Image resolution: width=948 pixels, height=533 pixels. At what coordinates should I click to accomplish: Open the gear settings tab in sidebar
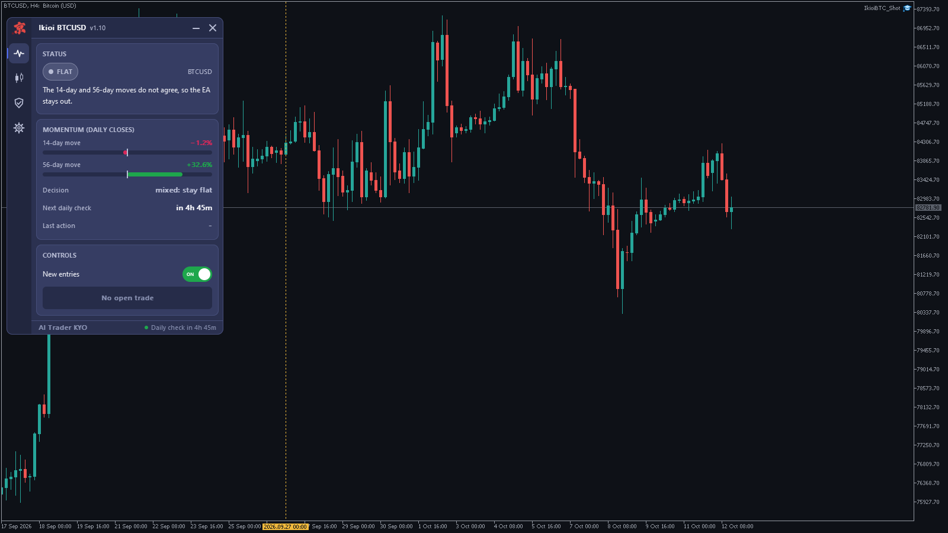click(x=19, y=128)
